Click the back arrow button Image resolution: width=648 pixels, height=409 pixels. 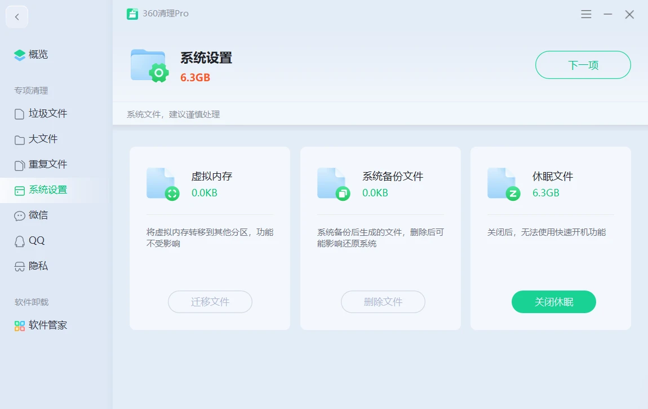pyautogui.click(x=17, y=17)
